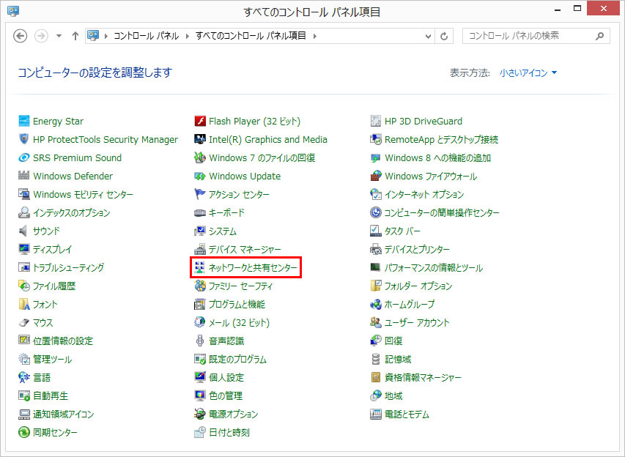Image resolution: width=625 pixels, height=457 pixels.
Task: Click the 同期センター green sync icon
Action: [24, 432]
